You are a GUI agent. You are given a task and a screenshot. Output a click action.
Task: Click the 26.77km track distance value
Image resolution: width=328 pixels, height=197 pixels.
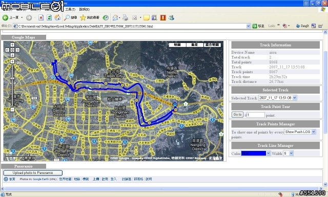pyautogui.click(x=276, y=81)
